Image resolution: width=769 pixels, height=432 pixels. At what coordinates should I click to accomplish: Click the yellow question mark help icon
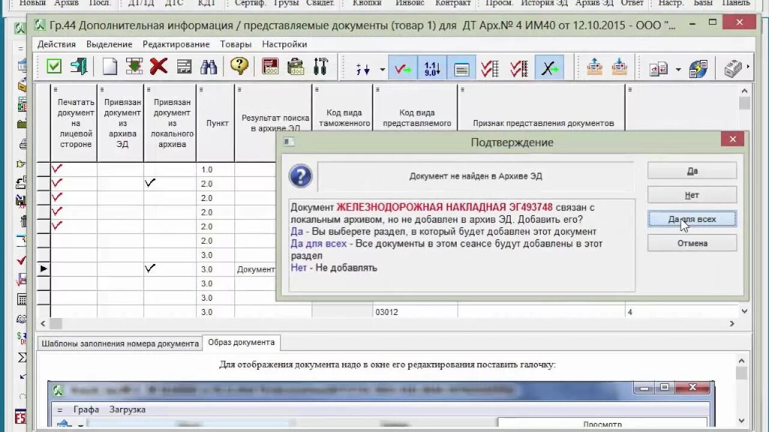tap(239, 67)
